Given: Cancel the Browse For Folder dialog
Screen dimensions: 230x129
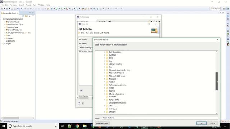Looking at the screenshot, I should pyautogui.click(x=213, y=123).
